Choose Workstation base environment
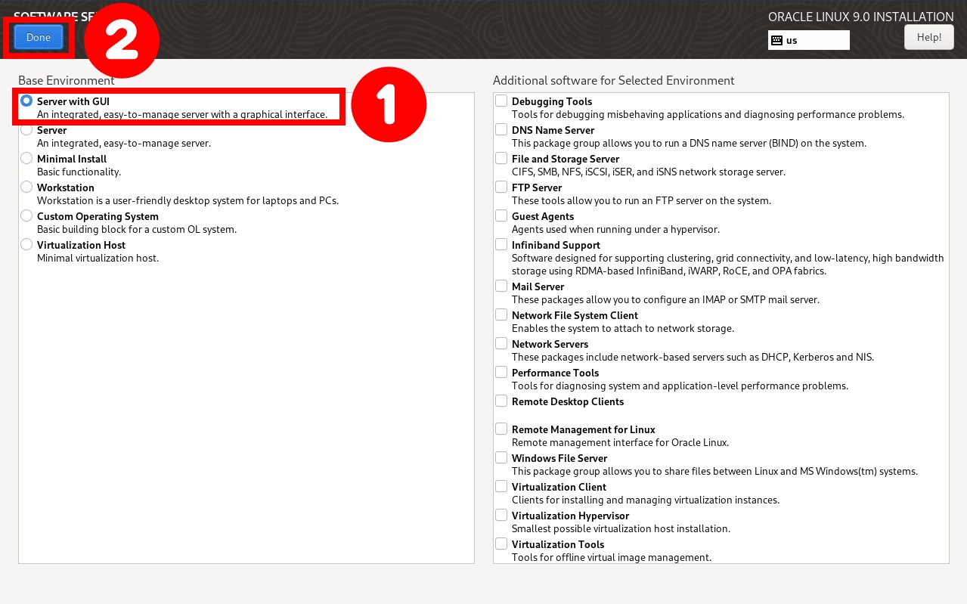 point(27,187)
